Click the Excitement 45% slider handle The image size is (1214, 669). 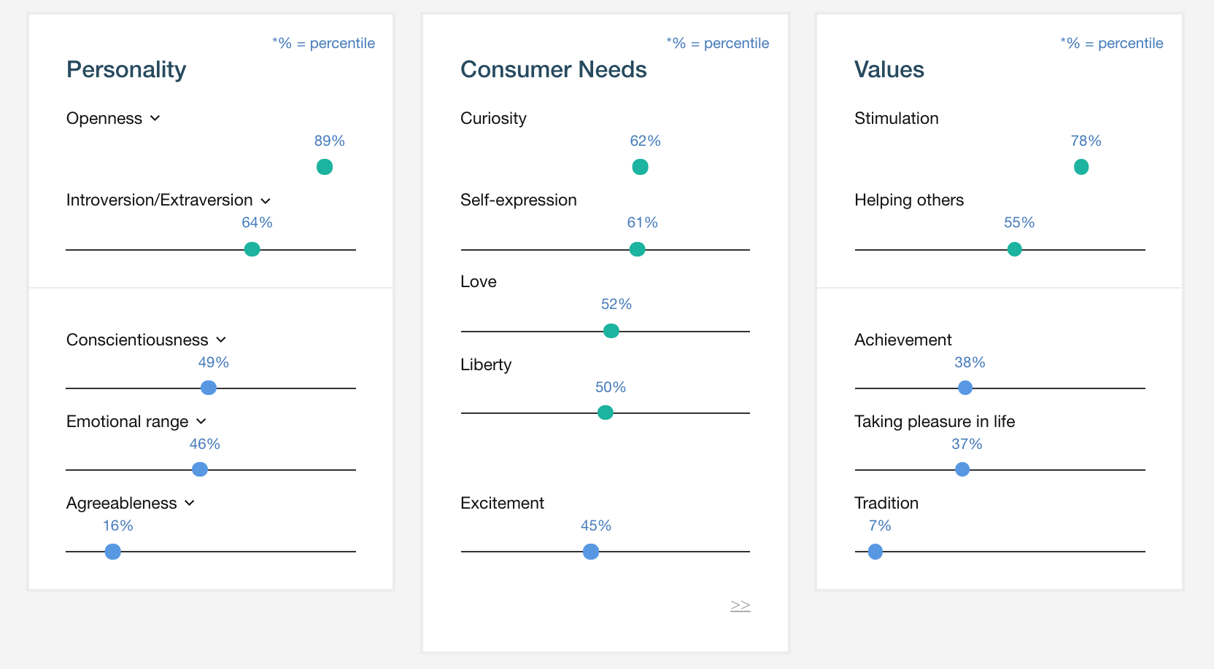(591, 552)
